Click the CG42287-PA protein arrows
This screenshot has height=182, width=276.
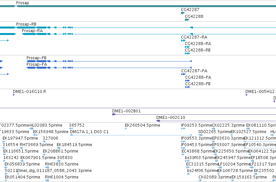tap(184, 74)
